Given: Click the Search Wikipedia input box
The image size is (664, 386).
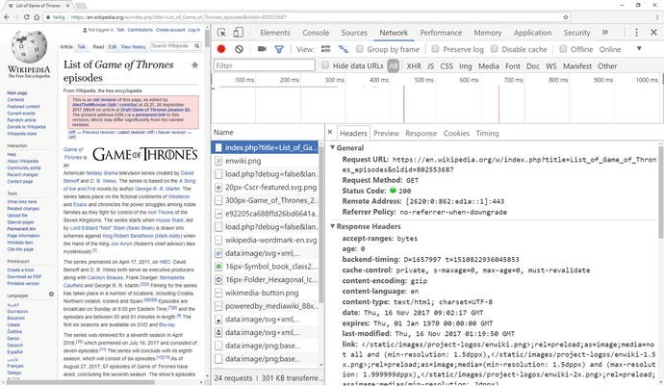Looking at the screenshot, I should click(172, 46).
